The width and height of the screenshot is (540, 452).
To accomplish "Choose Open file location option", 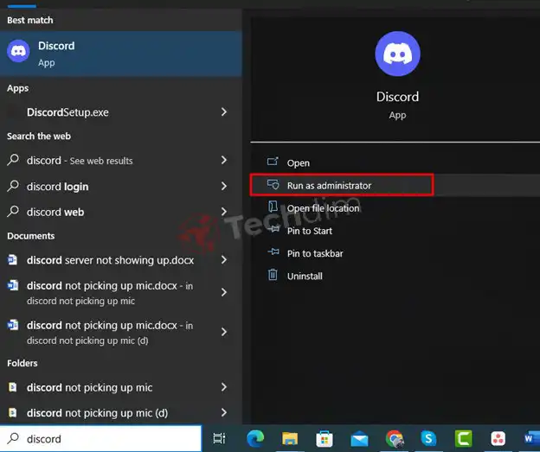I will [323, 208].
